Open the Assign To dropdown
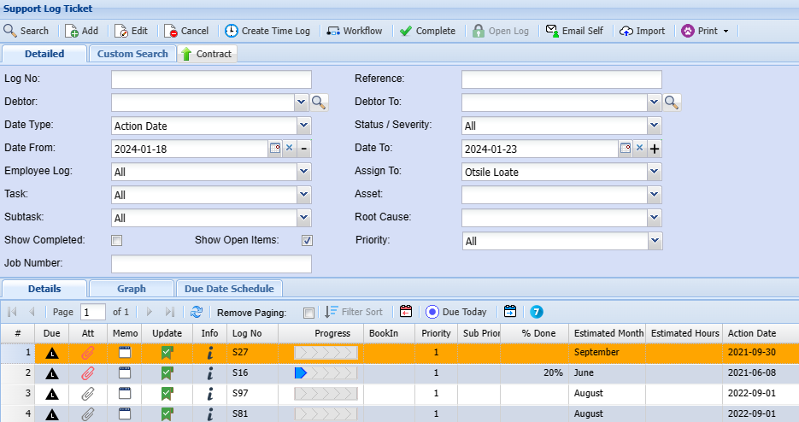The width and height of the screenshot is (799, 422). pyautogui.click(x=654, y=172)
